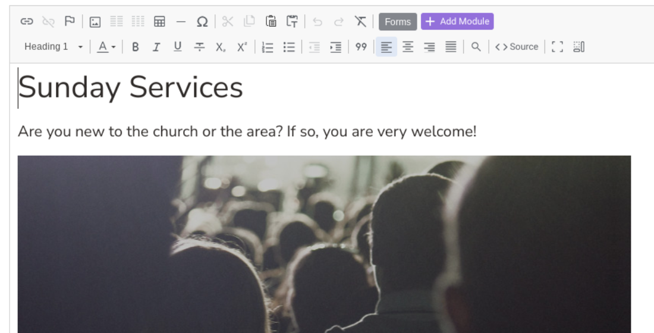Click the Cut scissors icon
The height and width of the screenshot is (333, 654).
(228, 21)
